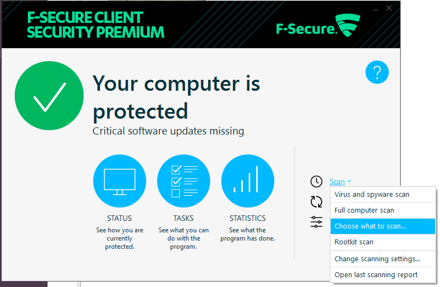Open the Statistics bar chart icon
The image size is (440, 287).
click(248, 181)
